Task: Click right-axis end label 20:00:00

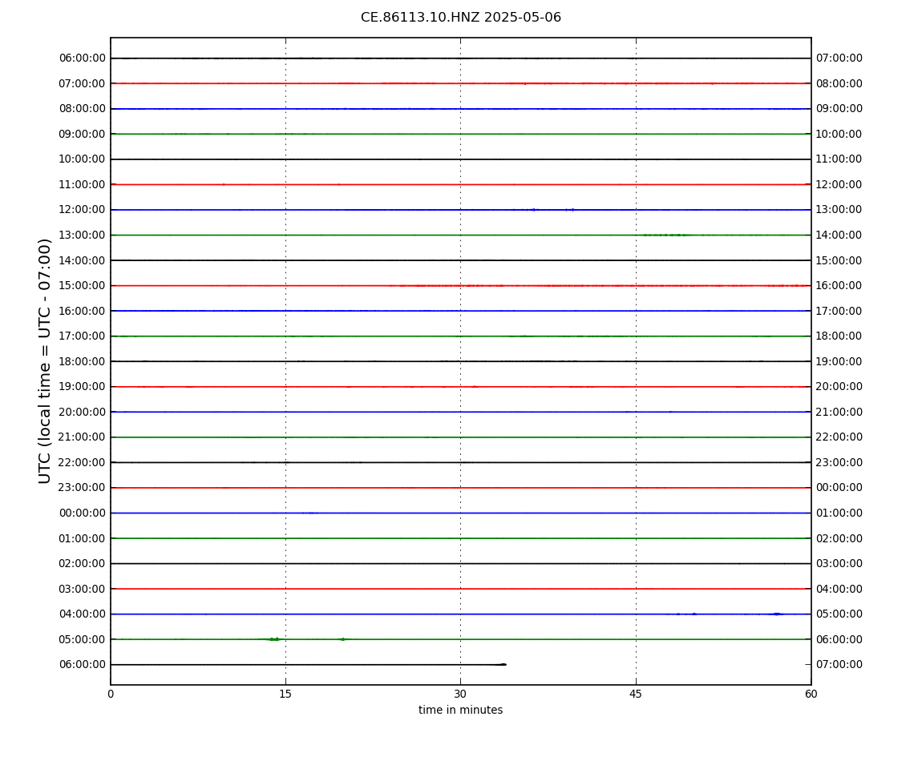Action: [839, 387]
